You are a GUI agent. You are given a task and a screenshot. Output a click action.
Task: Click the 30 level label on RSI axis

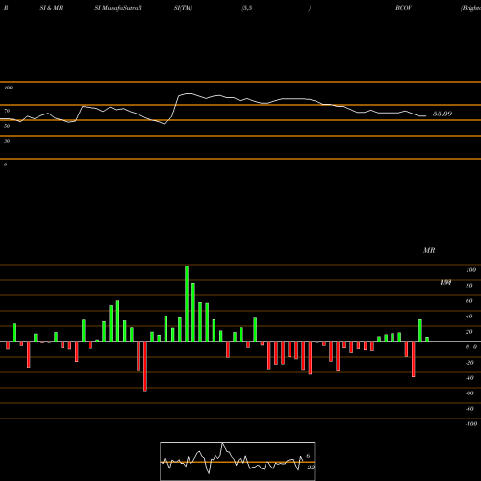(7, 141)
